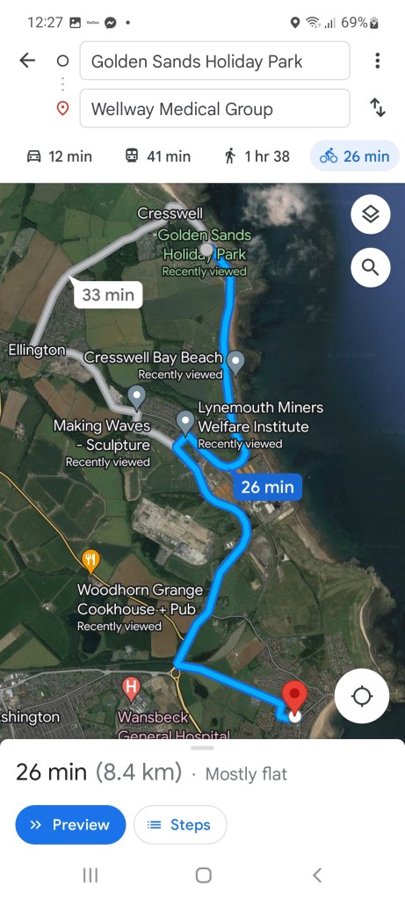Edit the Golden Sands Holiday Park field
405x900 pixels.
[x=214, y=61]
